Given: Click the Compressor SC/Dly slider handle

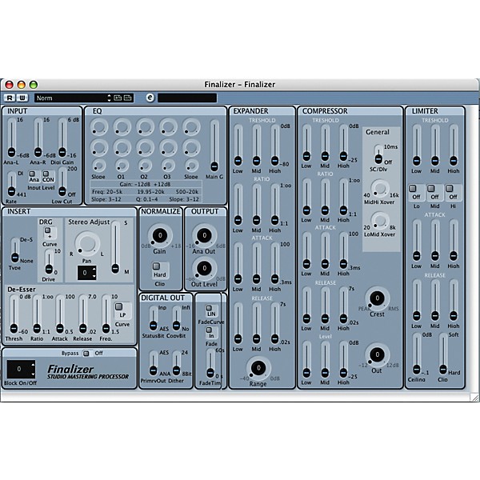Looking at the screenshot, I should [x=378, y=158].
